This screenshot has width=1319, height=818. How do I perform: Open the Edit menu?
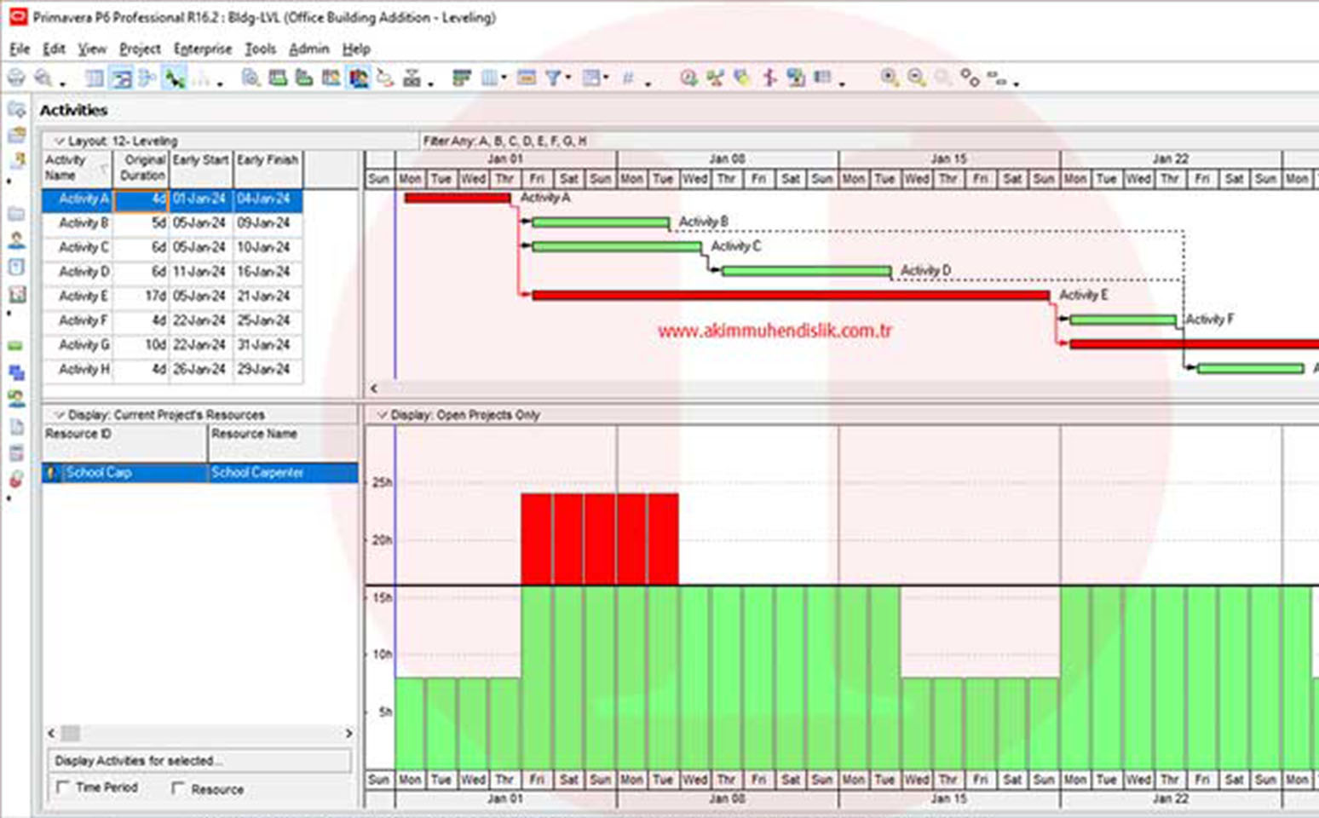pos(54,49)
